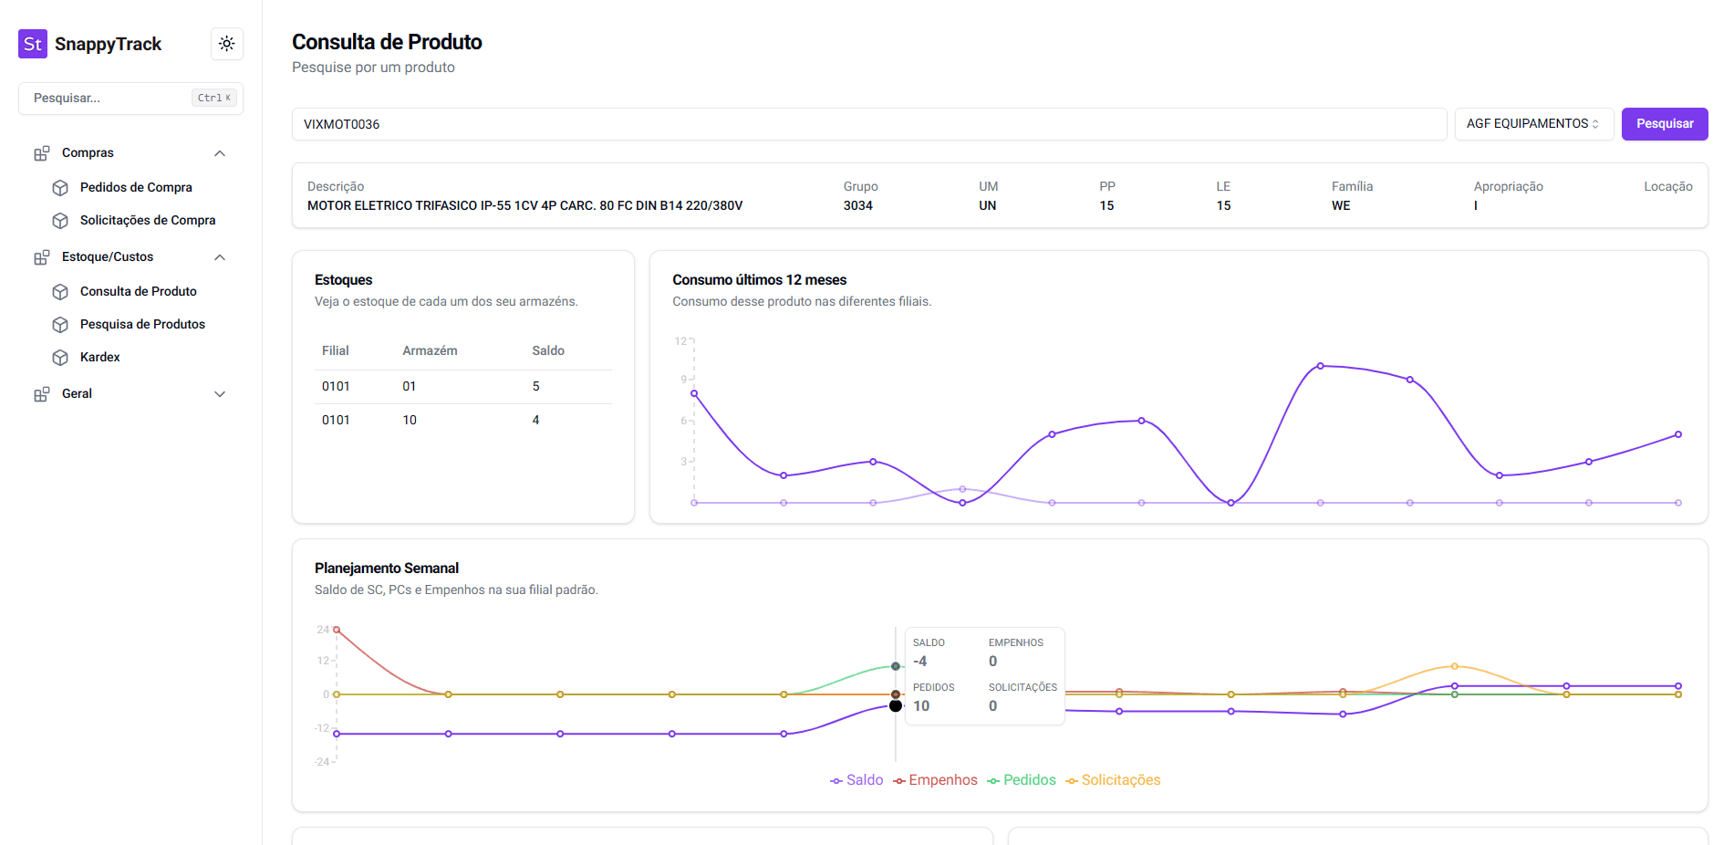Viewport: 1734px width, 845px height.
Task: Toggle the Saldo series in chart legend
Action: pyautogui.click(x=857, y=780)
